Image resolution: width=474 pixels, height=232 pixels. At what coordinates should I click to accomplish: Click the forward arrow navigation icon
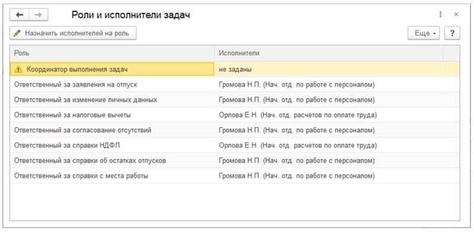pyautogui.click(x=39, y=15)
